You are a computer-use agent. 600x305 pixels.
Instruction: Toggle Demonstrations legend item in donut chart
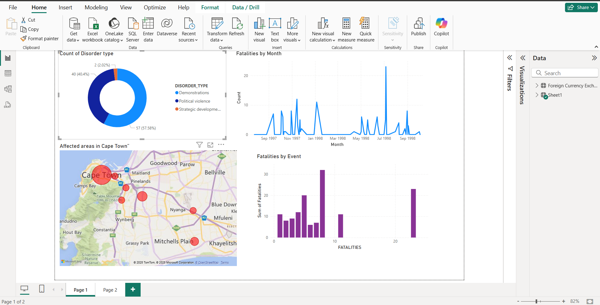coord(194,93)
